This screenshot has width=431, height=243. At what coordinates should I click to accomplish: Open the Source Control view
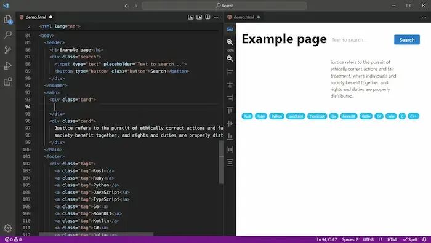[7, 50]
